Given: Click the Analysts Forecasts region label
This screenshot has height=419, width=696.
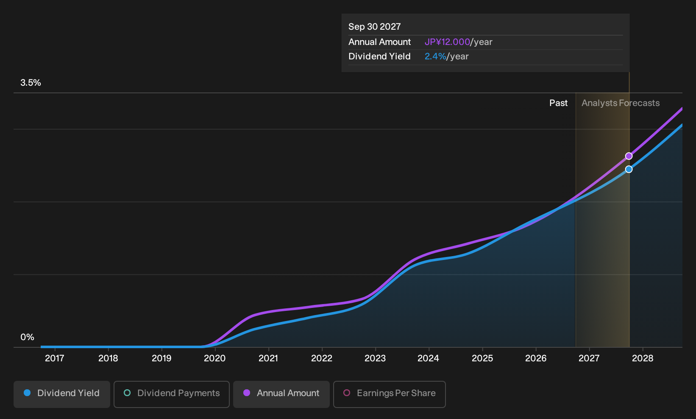Looking at the screenshot, I should tap(621, 103).
